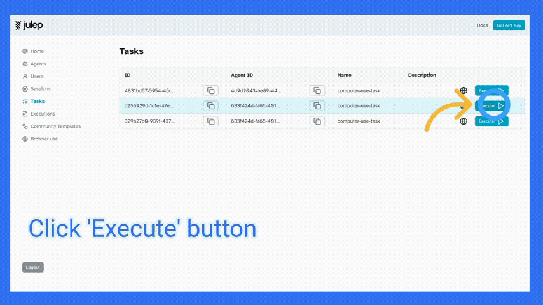543x305 pixels.
Task: Go to Home in sidebar
Action: pos(37,51)
